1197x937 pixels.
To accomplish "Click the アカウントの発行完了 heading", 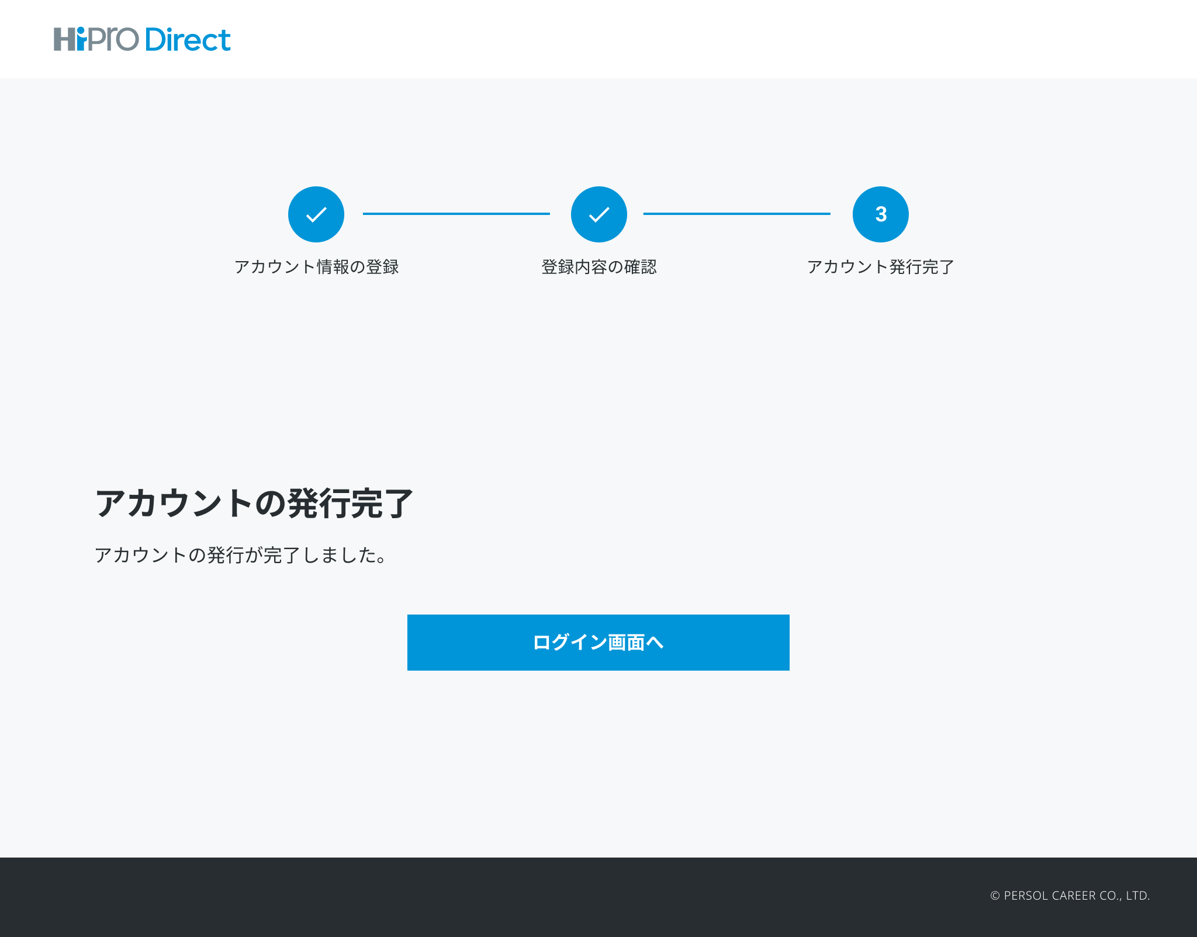I will point(254,504).
